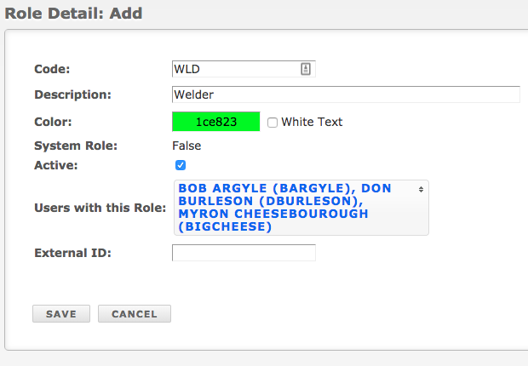Open the users list up-down arrow
Viewport: 528px width, 366px height.
point(421,189)
